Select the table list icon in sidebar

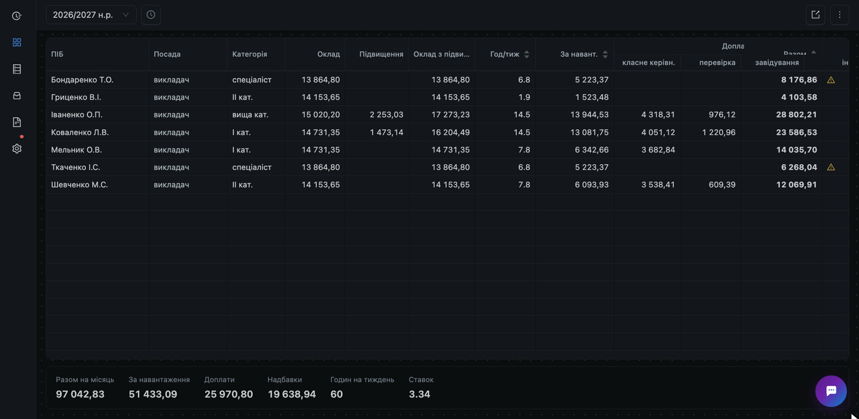click(17, 69)
